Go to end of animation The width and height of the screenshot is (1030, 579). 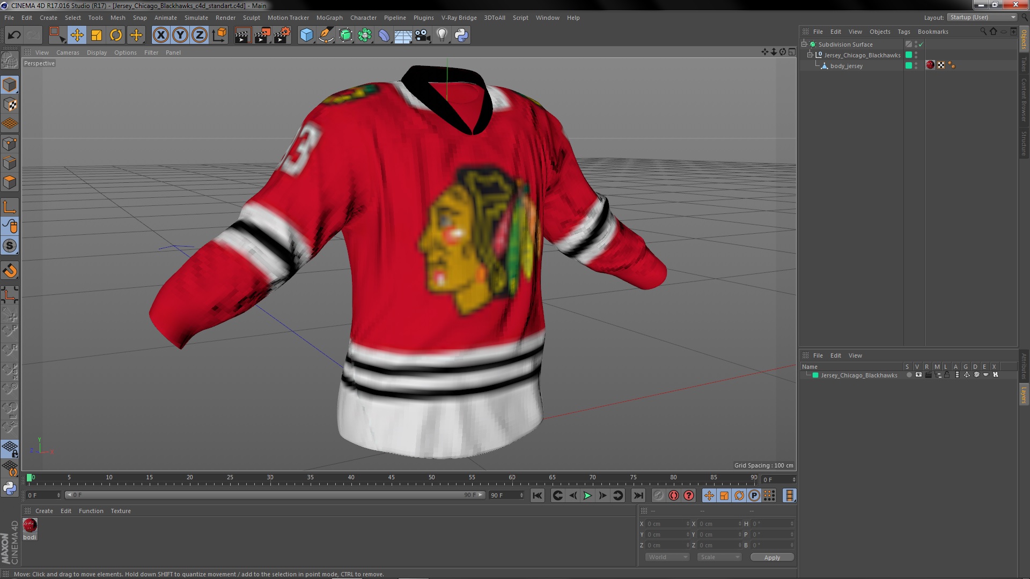pyautogui.click(x=638, y=495)
